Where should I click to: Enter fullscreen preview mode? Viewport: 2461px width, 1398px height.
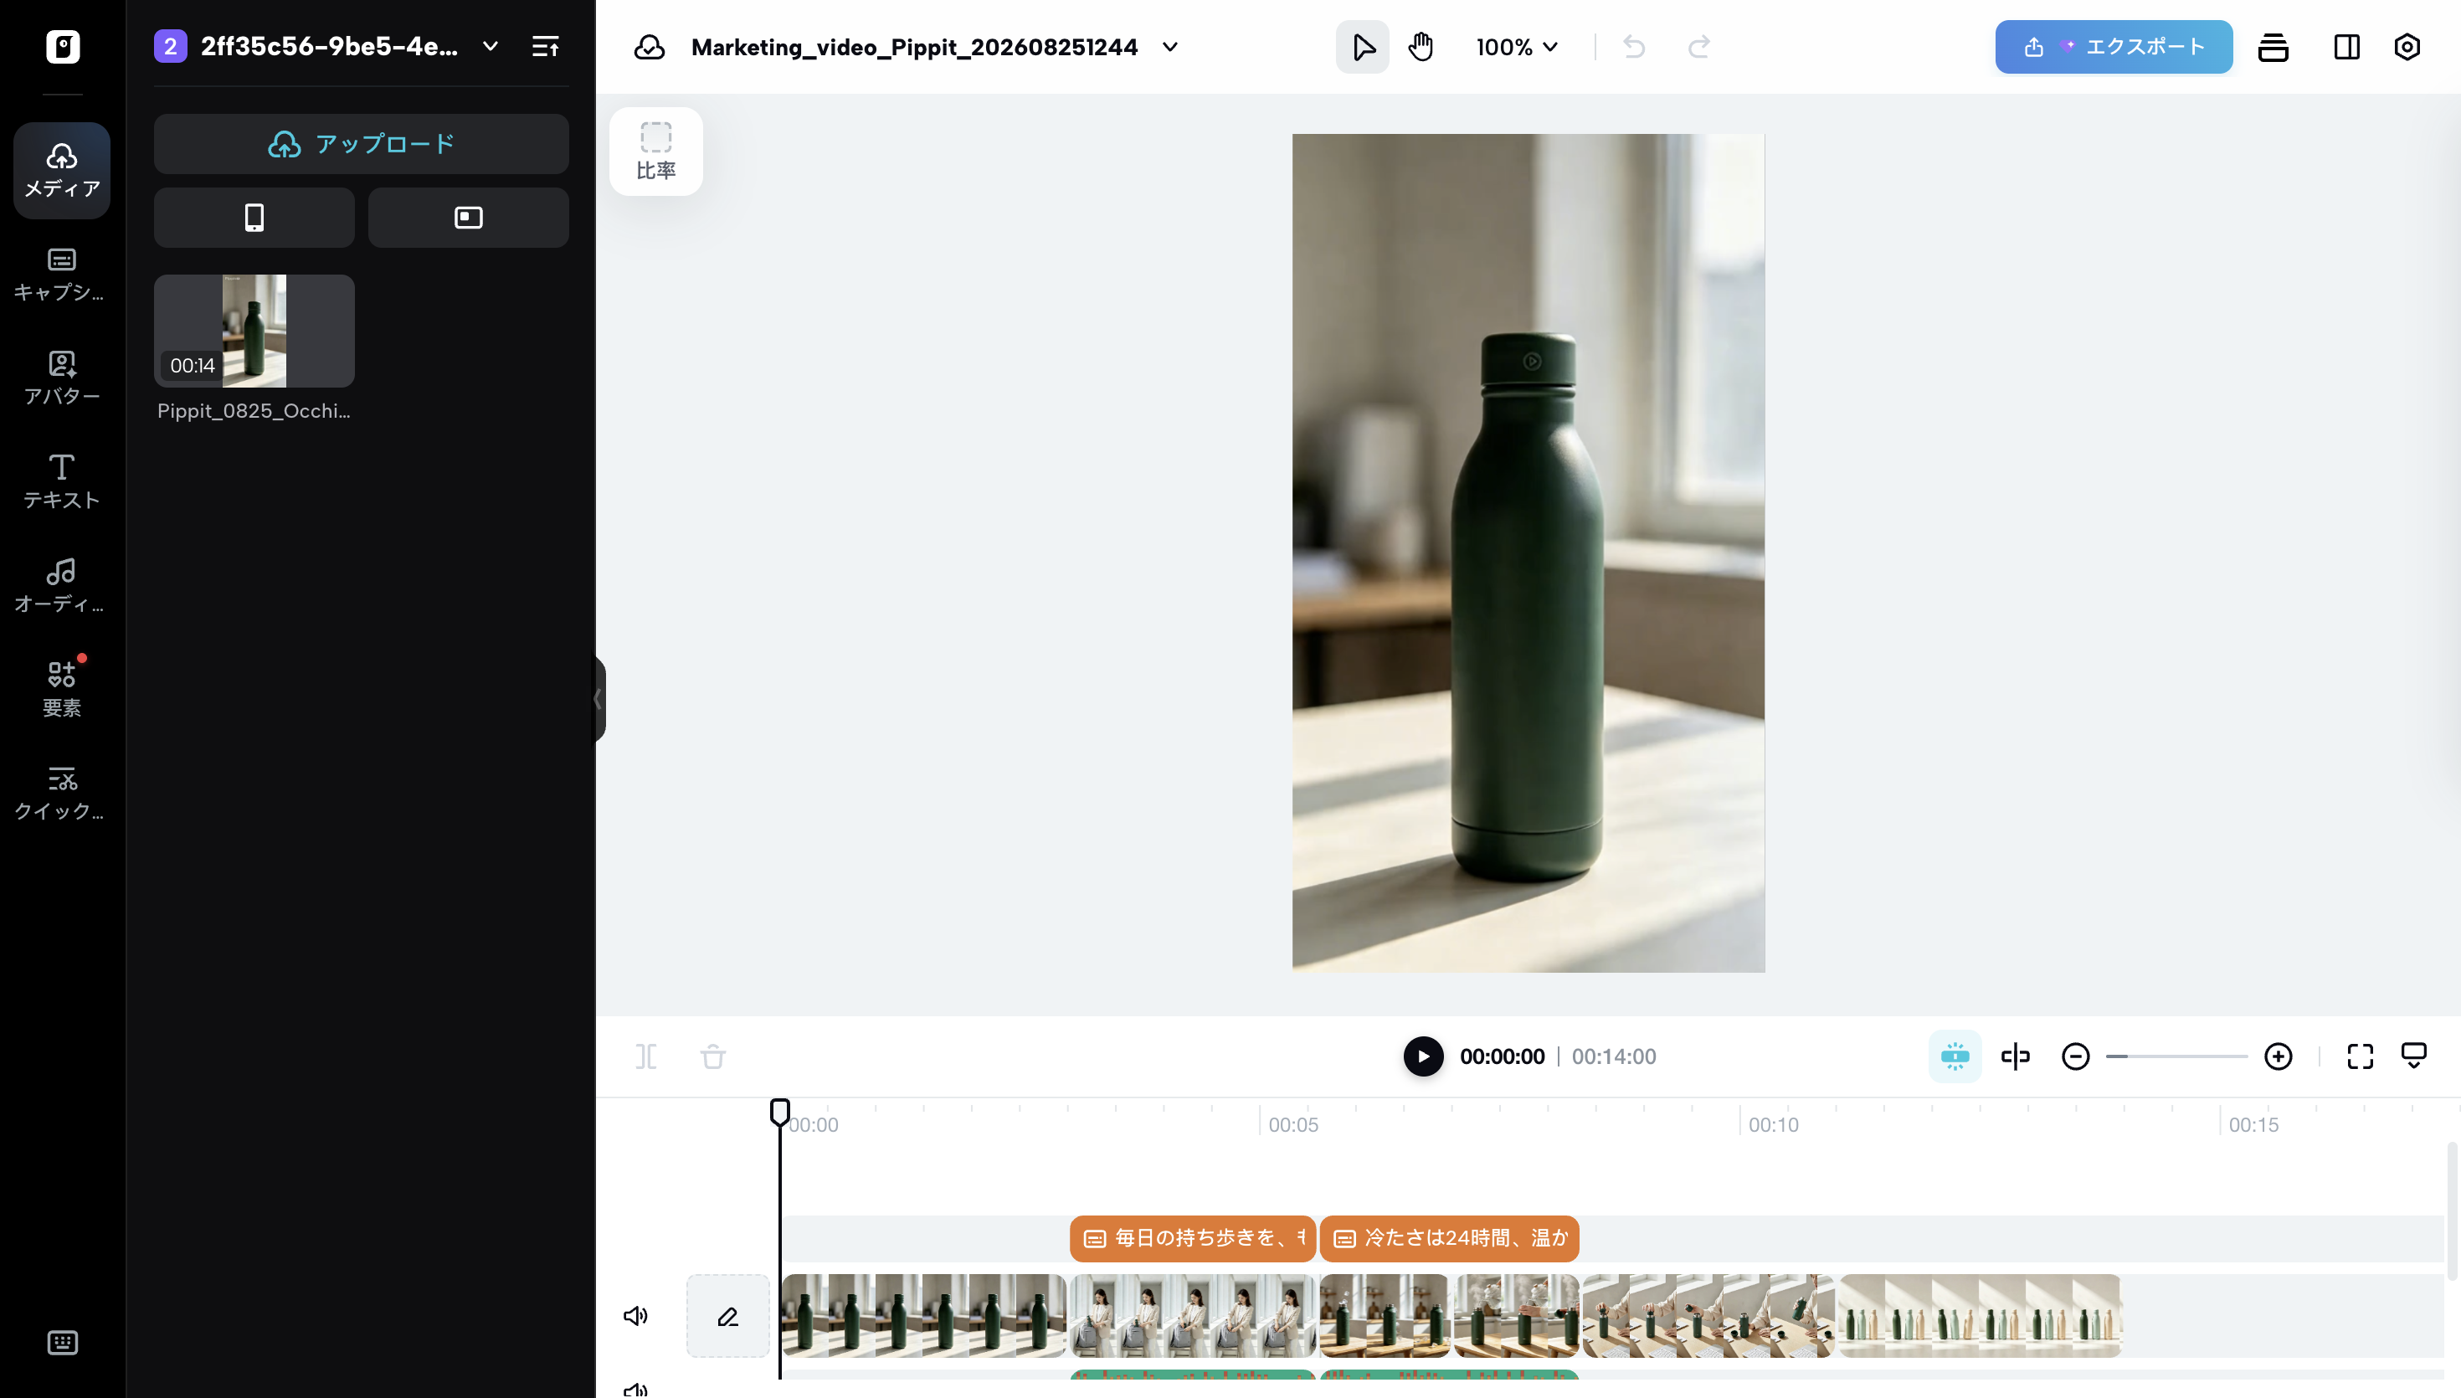(x=2361, y=1057)
